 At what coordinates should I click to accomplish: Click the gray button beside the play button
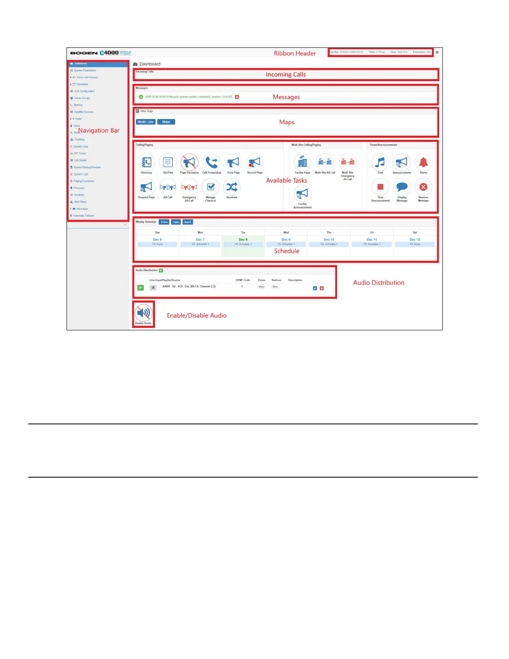(x=153, y=287)
